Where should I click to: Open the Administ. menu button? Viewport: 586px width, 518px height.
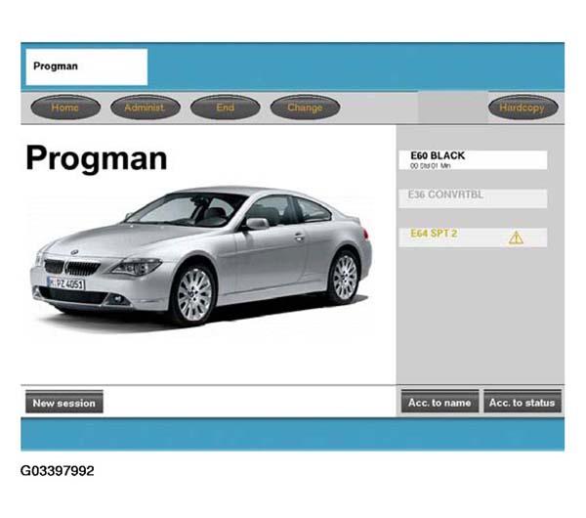[145, 108]
